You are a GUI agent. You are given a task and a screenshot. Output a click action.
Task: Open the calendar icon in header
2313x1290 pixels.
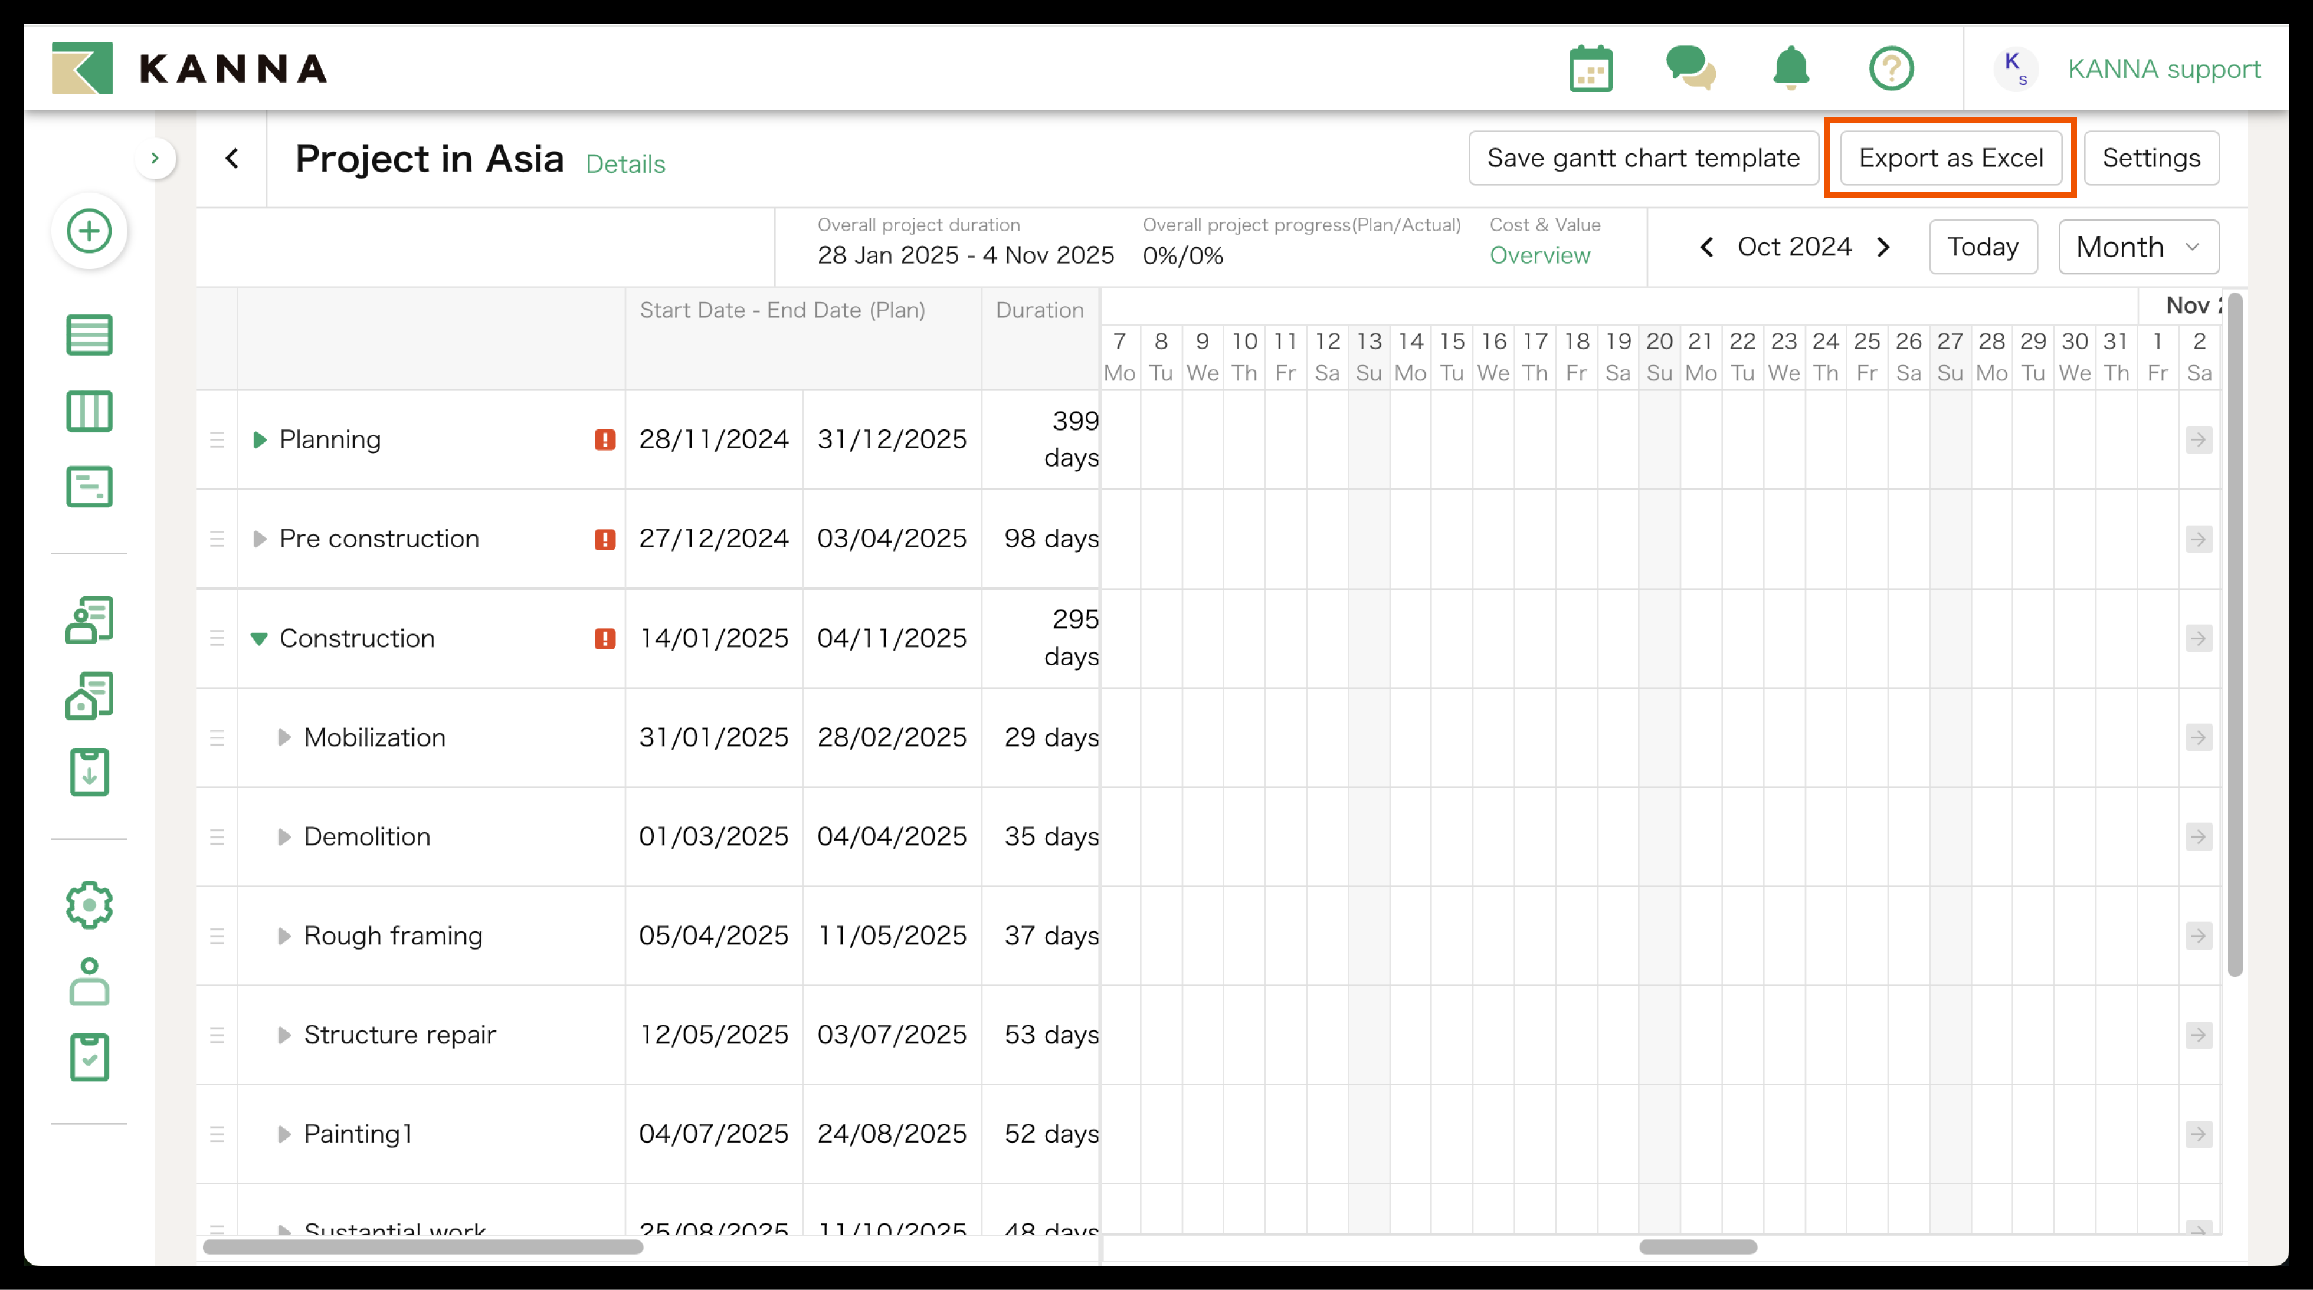pos(1590,68)
